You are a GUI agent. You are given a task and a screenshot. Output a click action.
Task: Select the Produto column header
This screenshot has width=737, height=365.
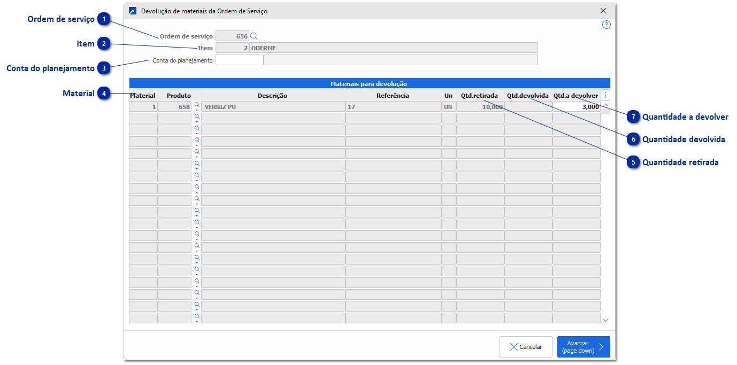click(179, 96)
